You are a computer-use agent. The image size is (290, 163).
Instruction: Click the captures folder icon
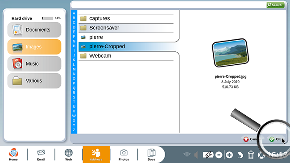coord(83,18)
